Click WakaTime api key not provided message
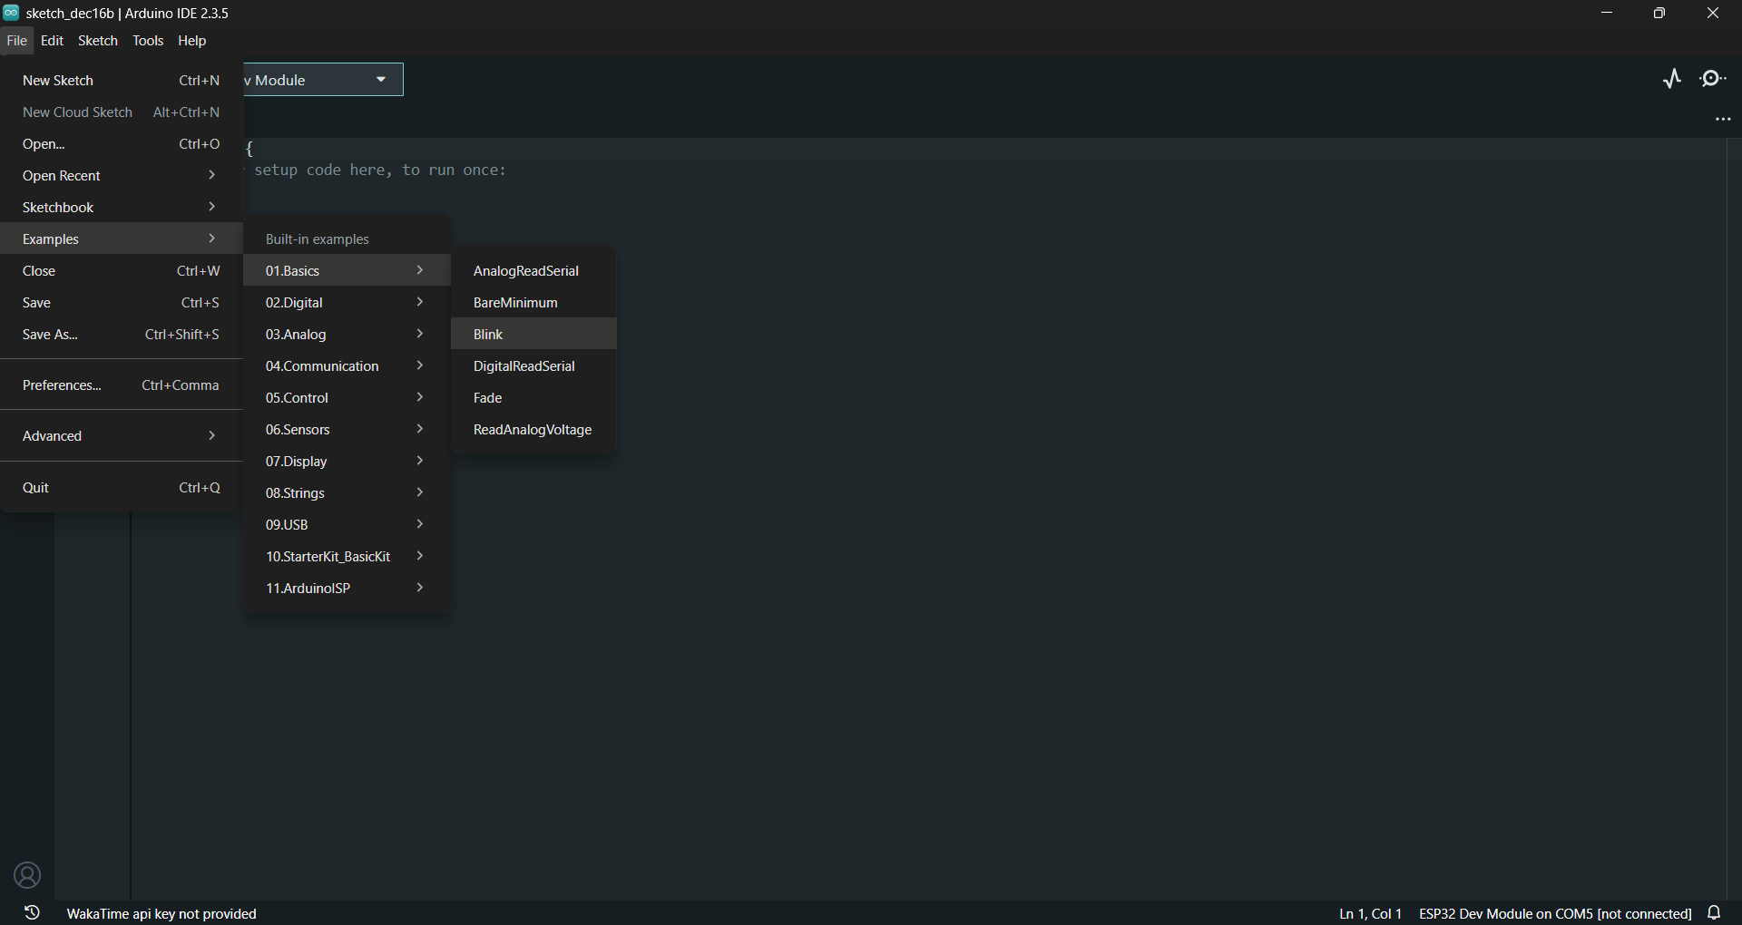Image resolution: width=1742 pixels, height=925 pixels. (x=161, y=913)
